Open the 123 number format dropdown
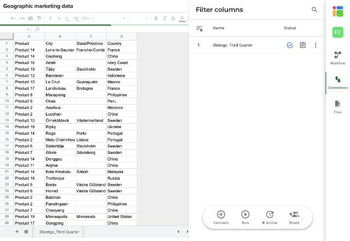This screenshot has width=350, height=241. (x=85, y=18)
